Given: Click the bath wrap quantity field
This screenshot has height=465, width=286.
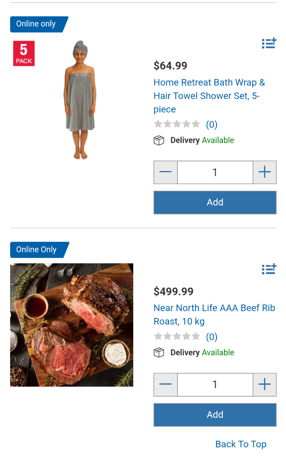Looking at the screenshot, I should (x=215, y=172).
